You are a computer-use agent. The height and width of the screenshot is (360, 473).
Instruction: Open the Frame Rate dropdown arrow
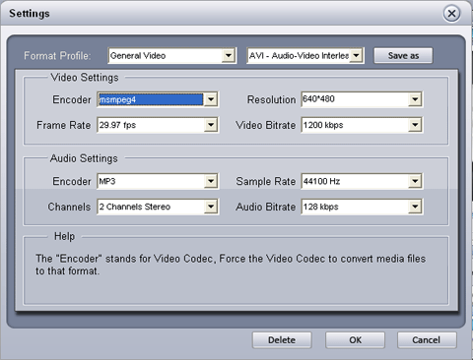coord(211,125)
